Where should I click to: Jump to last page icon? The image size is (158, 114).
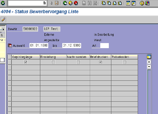[120, 3]
